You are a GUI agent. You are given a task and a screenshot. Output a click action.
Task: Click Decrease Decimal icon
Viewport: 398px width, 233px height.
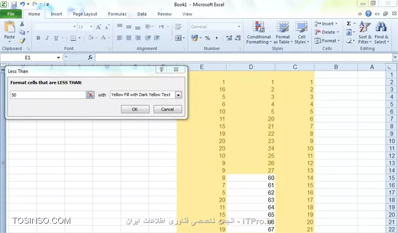coord(238,38)
